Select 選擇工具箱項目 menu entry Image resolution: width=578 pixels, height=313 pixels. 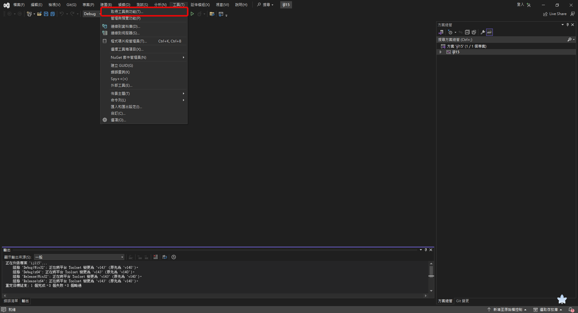[x=144, y=49]
